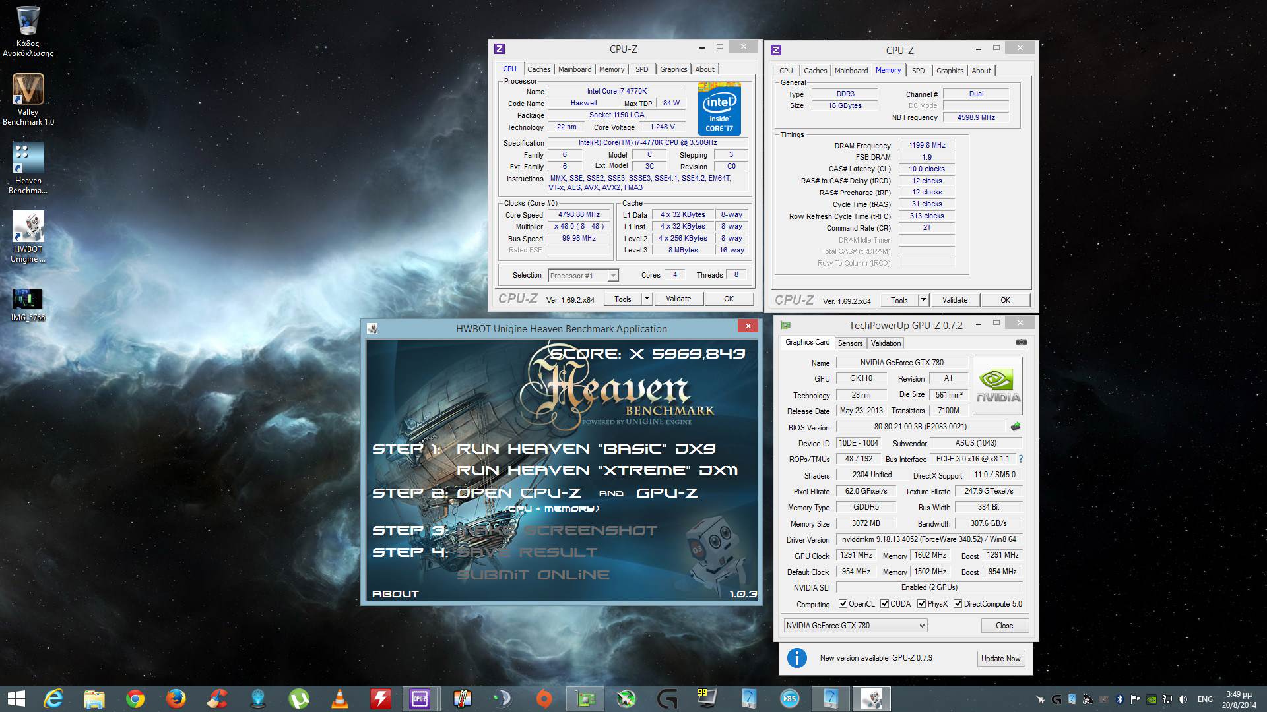This screenshot has height=712, width=1267.
Task: Click the Windows Start button
Action: coord(16,699)
